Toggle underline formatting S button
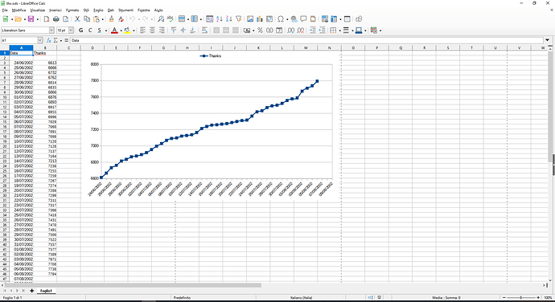555x302 pixels. click(100, 31)
